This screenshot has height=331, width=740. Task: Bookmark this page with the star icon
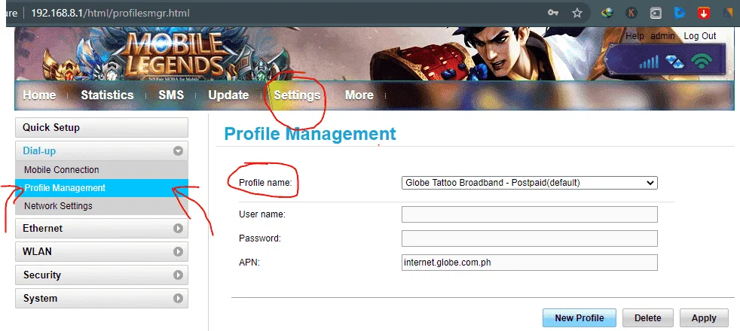(x=576, y=13)
